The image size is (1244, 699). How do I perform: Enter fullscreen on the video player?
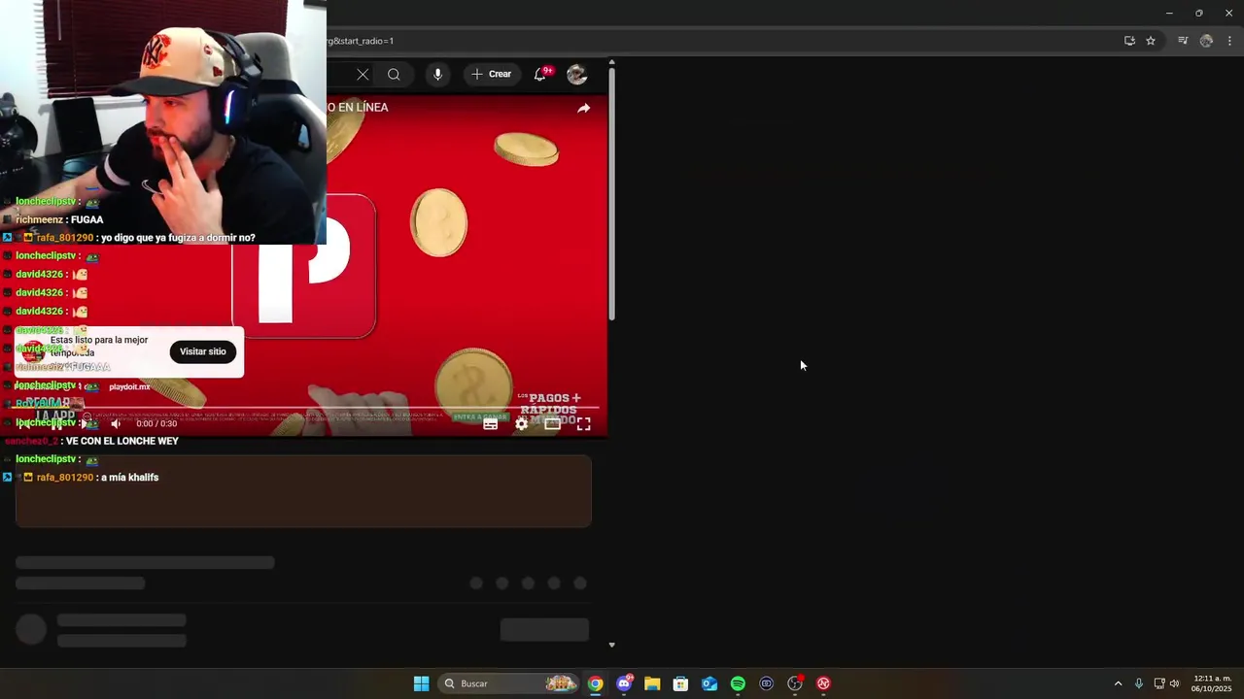583,423
